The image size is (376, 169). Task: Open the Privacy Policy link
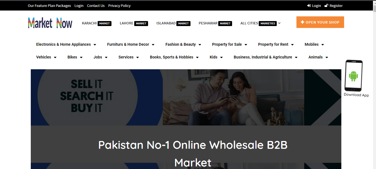point(119,6)
